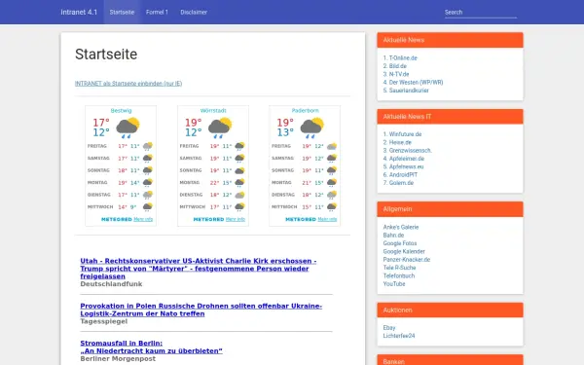The height and width of the screenshot is (365, 584).
Task: Click the Meteored logo under Paderborn forecast
Action: 301,219
